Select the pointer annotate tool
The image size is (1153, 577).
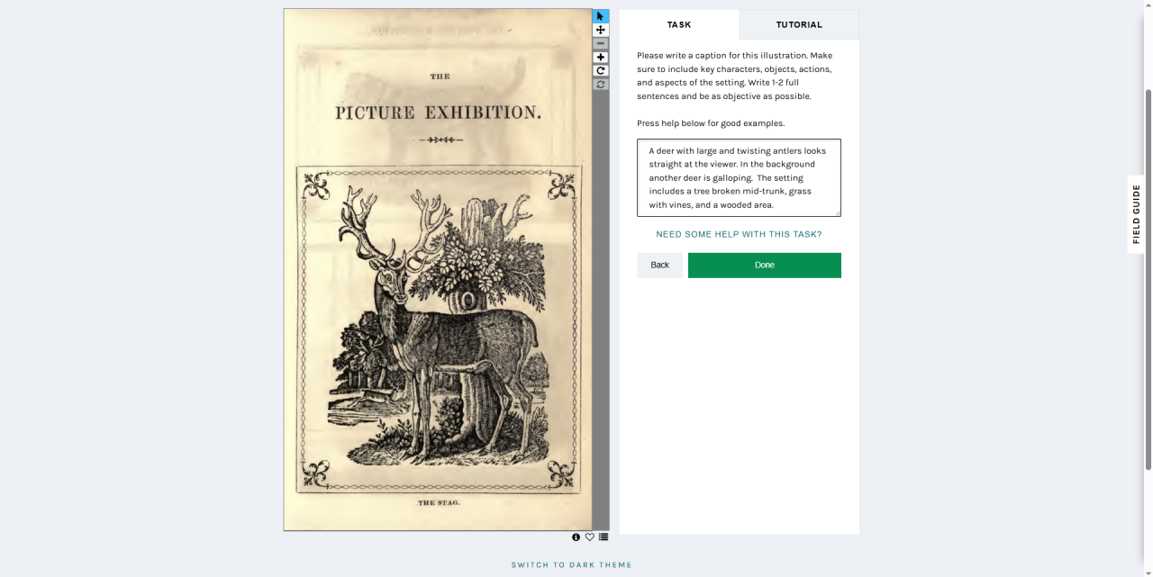(x=601, y=16)
